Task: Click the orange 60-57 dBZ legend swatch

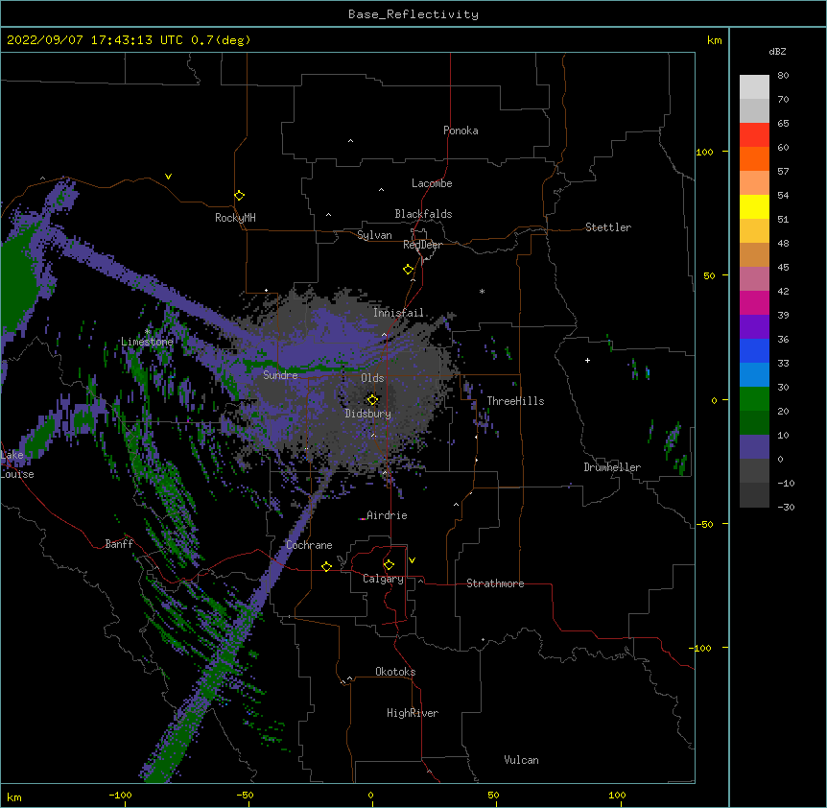Action: point(754,158)
